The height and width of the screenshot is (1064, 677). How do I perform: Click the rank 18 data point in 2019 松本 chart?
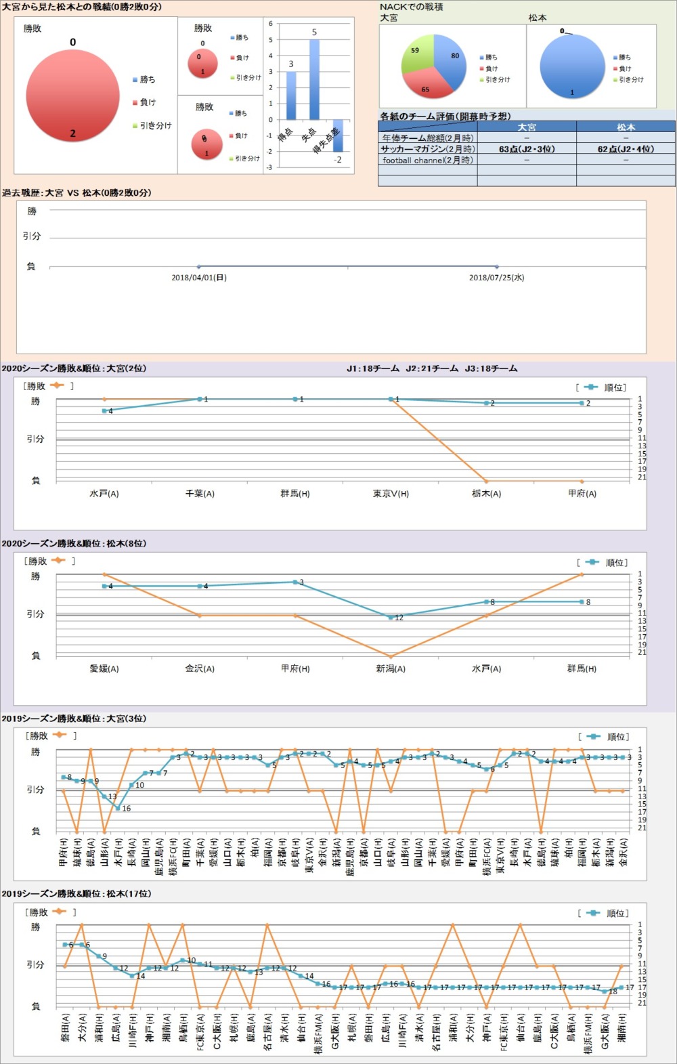pos(605,991)
